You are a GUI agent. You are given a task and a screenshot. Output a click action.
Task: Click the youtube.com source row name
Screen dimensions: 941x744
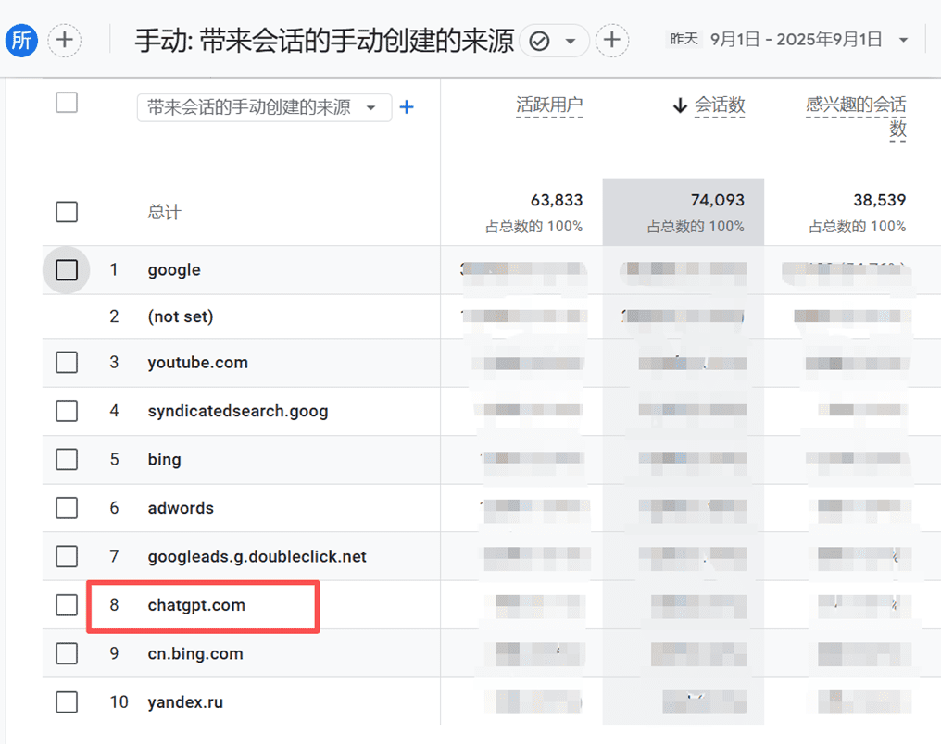[x=197, y=363]
